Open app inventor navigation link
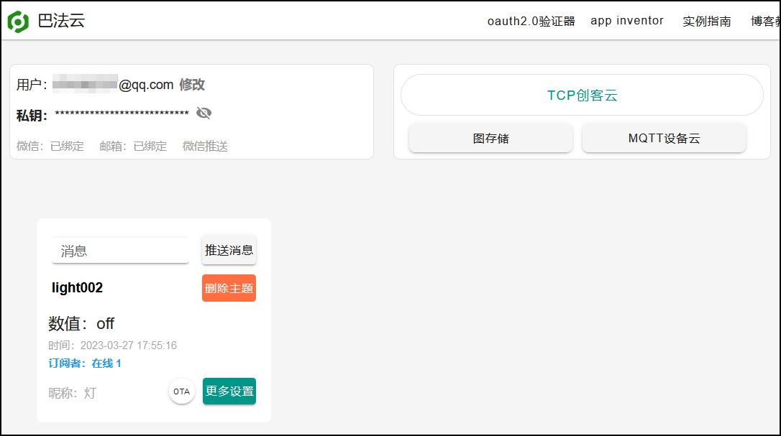The width and height of the screenshot is (781, 436). [627, 21]
